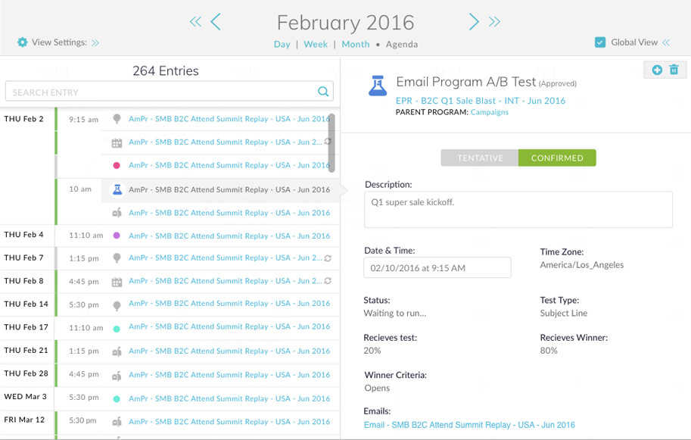The image size is (691, 440).
Task: Open the Campaigns parent program link
Action: pyautogui.click(x=489, y=112)
